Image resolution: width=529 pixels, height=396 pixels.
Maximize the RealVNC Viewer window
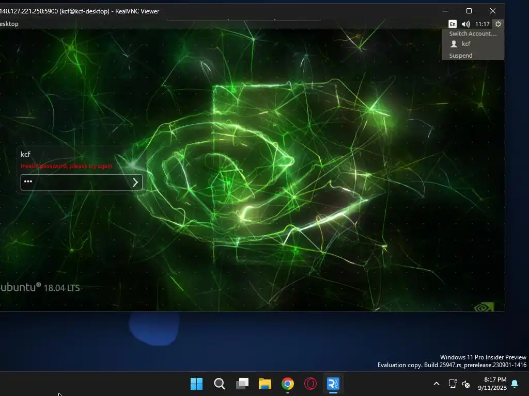(469, 11)
